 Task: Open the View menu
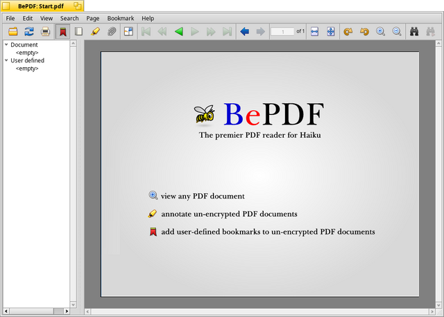(46, 19)
